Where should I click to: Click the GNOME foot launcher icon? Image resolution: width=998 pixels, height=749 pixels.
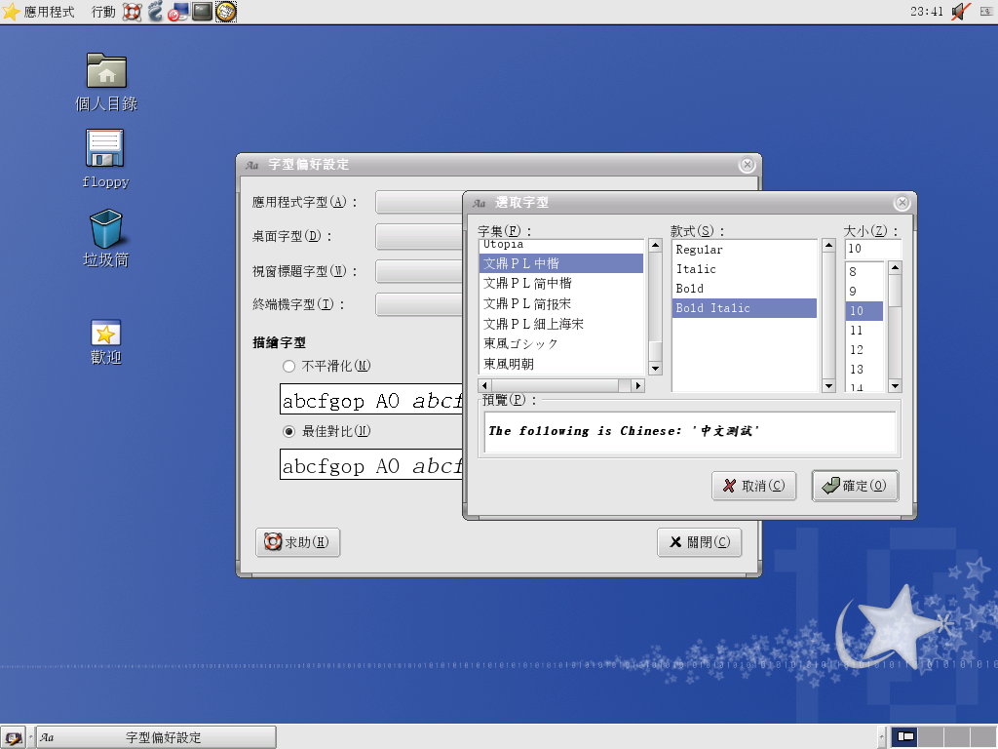[x=156, y=12]
